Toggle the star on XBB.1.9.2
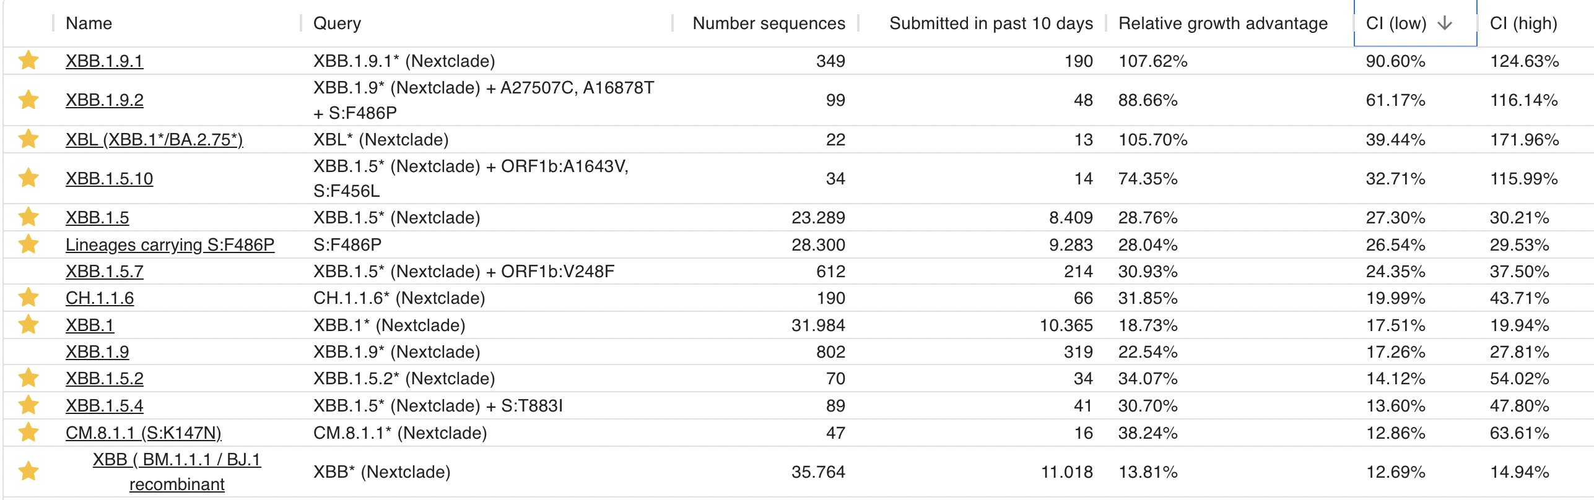This screenshot has height=500, width=1594. (x=28, y=98)
